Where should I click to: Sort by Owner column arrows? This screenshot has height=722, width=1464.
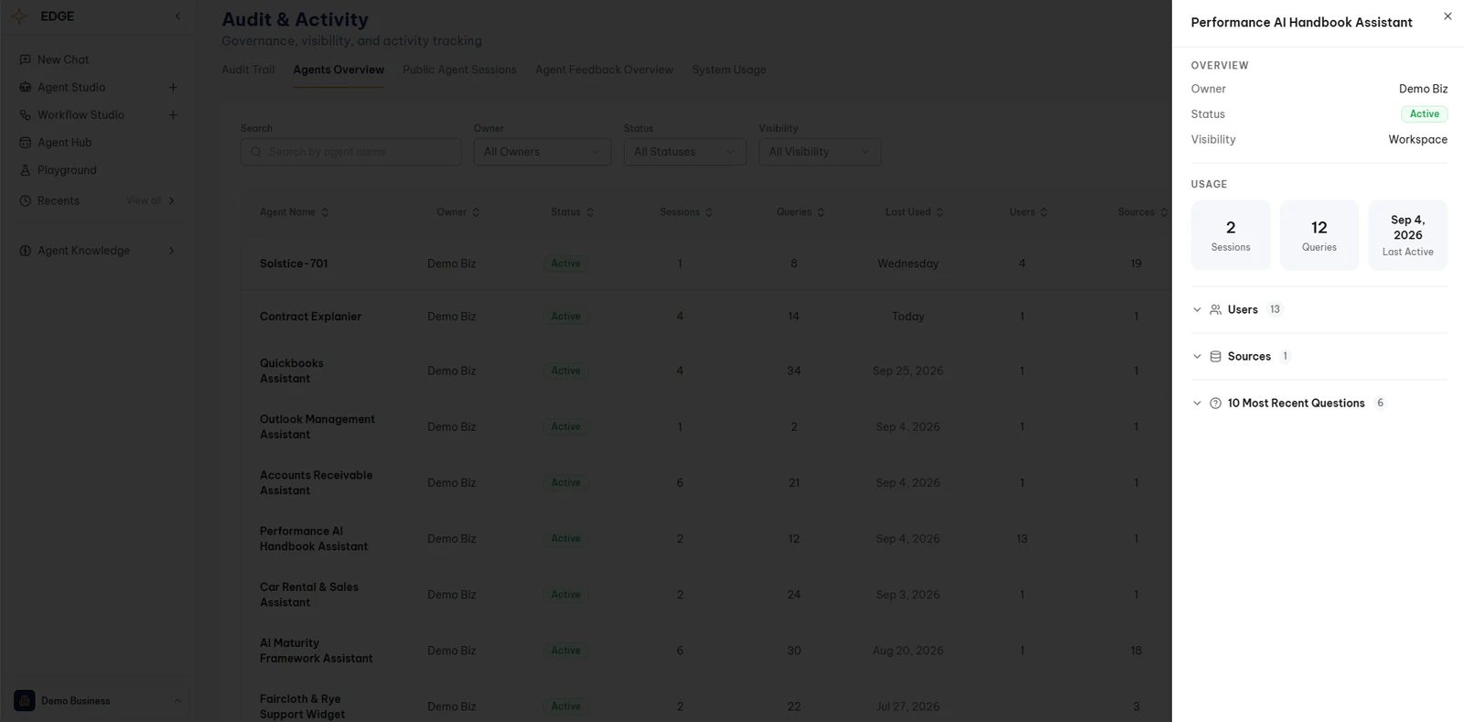point(476,212)
